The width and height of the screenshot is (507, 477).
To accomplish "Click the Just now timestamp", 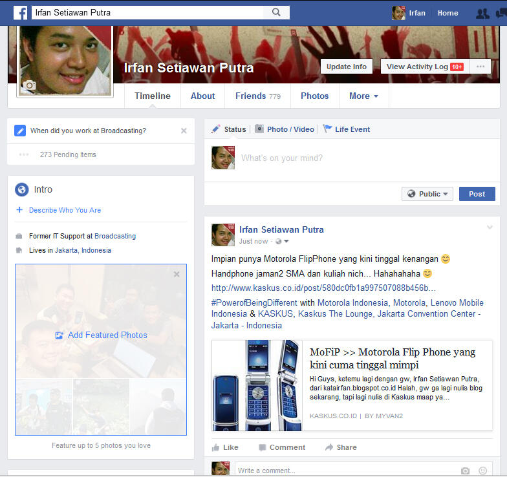I will click(253, 242).
